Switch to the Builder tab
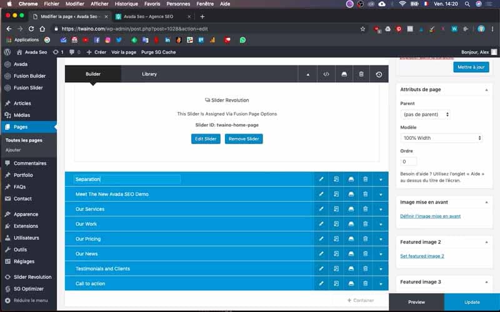The width and height of the screenshot is (500, 312). [92, 74]
